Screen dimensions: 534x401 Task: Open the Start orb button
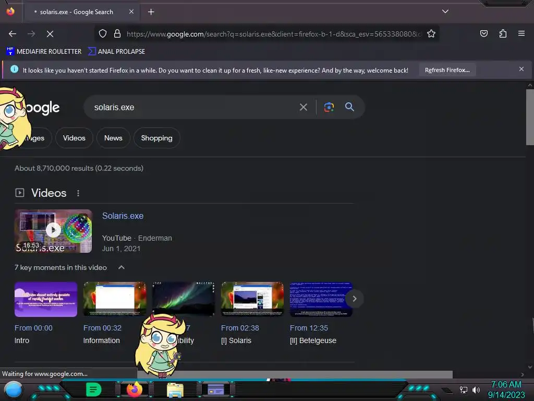click(x=13, y=390)
